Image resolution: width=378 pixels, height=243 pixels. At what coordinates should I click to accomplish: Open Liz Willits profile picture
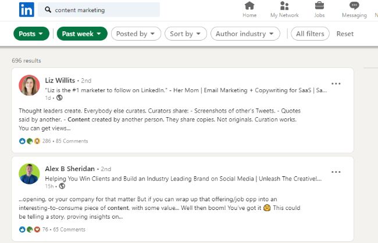point(29,85)
